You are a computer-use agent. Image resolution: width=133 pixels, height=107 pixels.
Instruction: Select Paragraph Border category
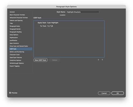pos(15,29)
